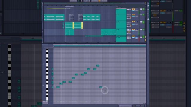Adjust the MIDI track's blue volume field
Viewport: 191px width, 107px height.
(133, 31)
